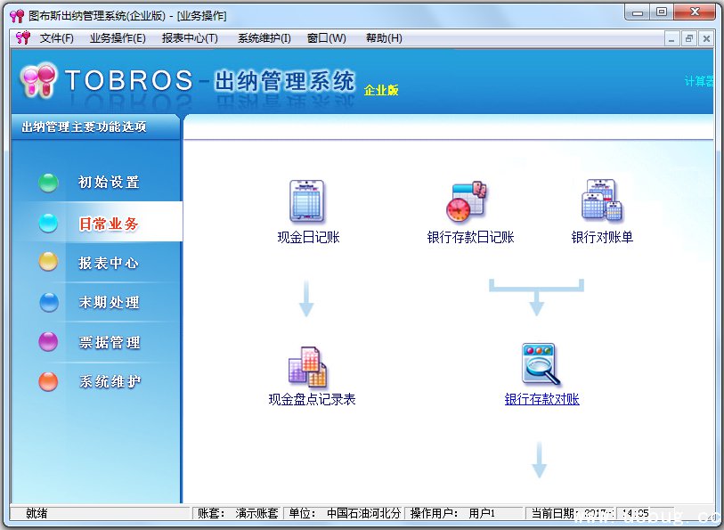
Task: Expand the 窗口(W) menu
Action: coord(326,38)
